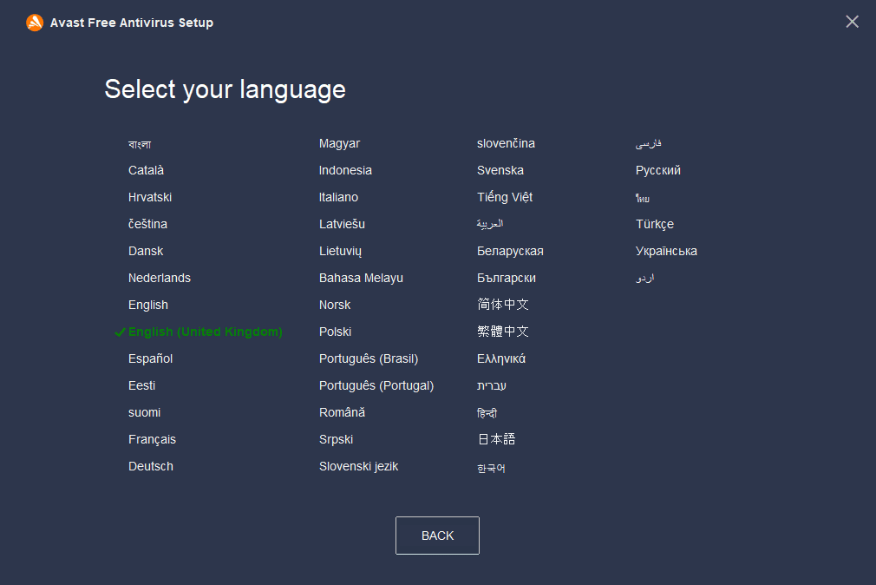
Task: Select Eesti language
Action: pos(141,385)
